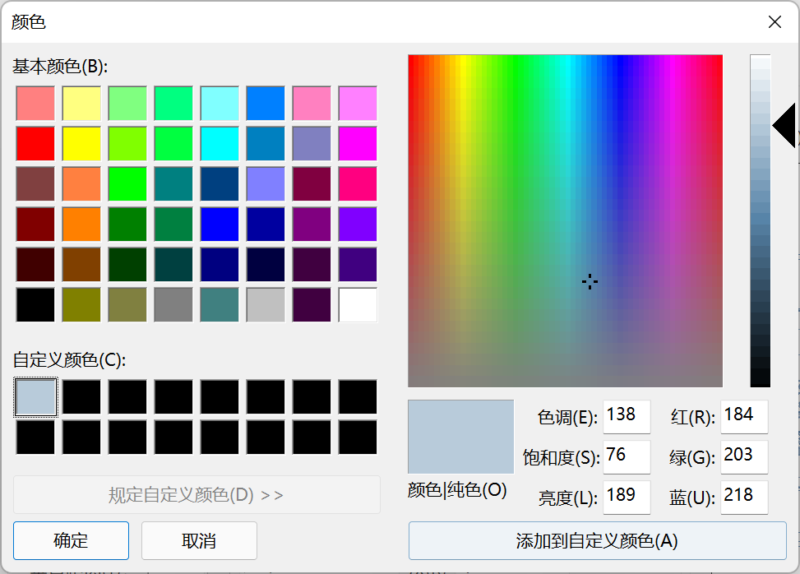This screenshot has height=574, width=800.
Task: Select the black basic color swatch
Action: click(35, 305)
